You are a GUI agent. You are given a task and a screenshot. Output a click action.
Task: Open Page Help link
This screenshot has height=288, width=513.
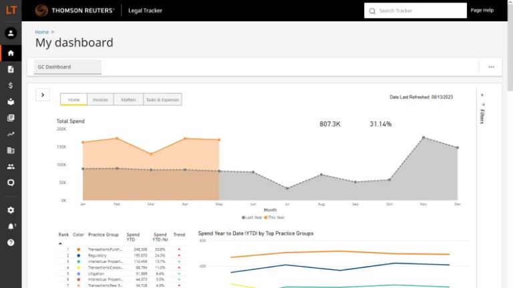[x=482, y=11]
